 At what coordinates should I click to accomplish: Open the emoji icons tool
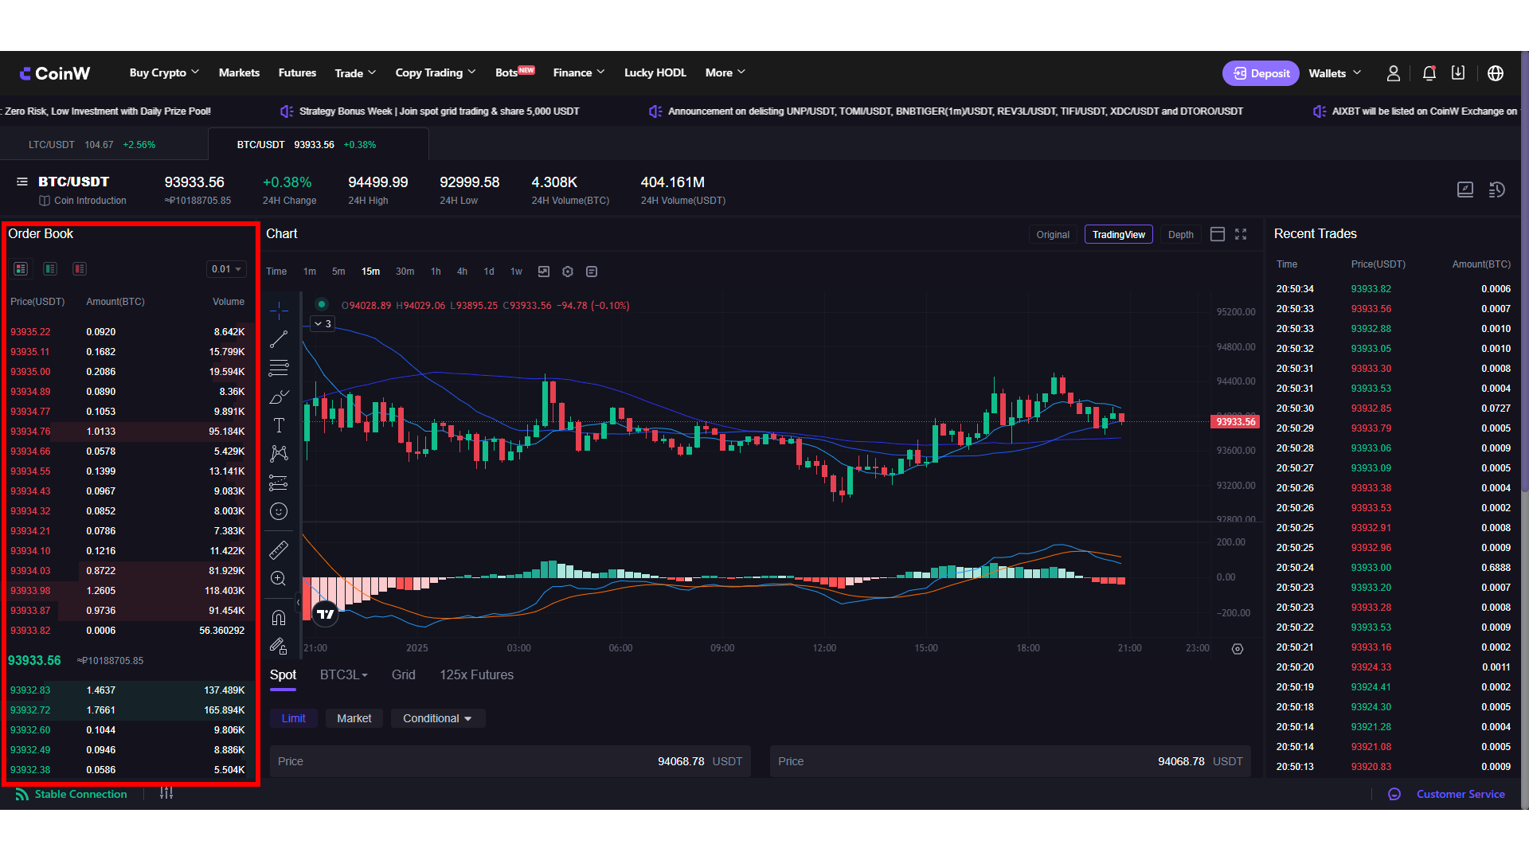(x=279, y=511)
